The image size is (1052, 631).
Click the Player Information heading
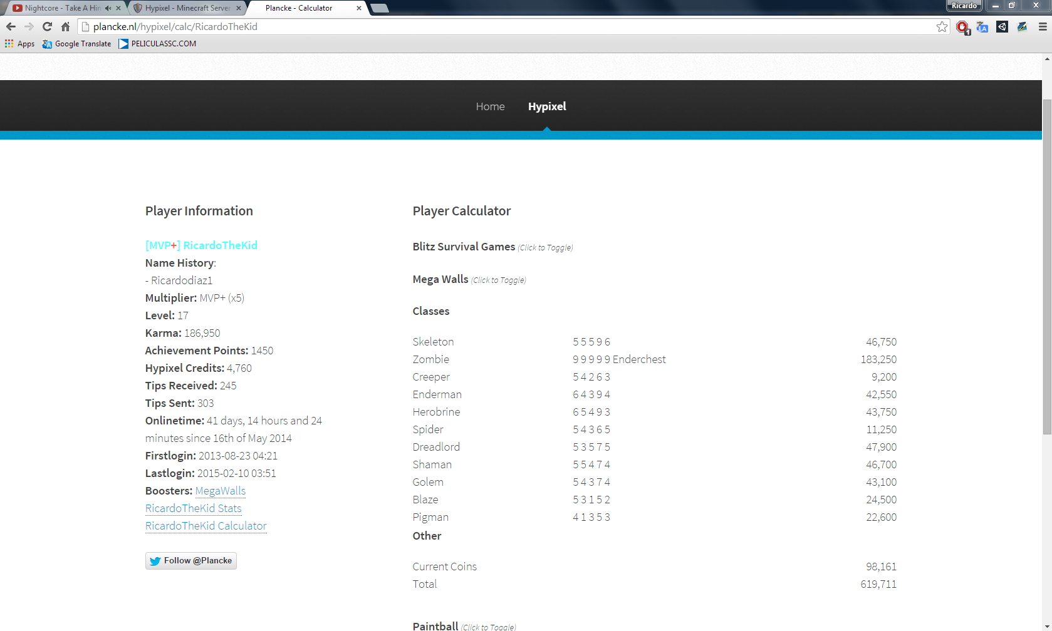199,211
